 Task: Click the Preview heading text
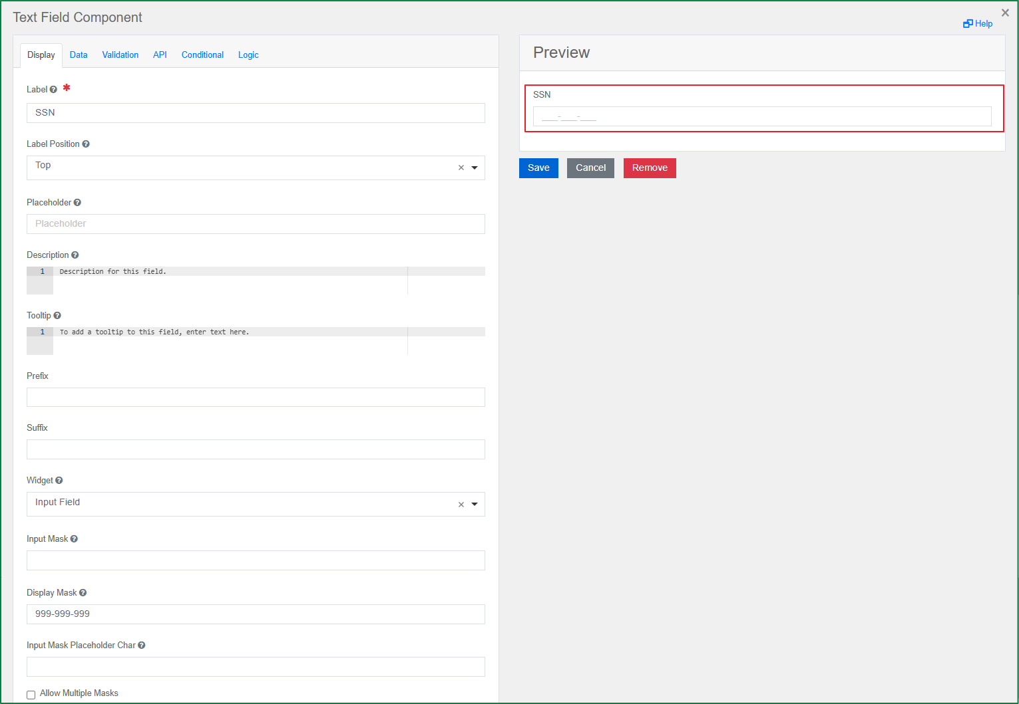click(x=561, y=53)
